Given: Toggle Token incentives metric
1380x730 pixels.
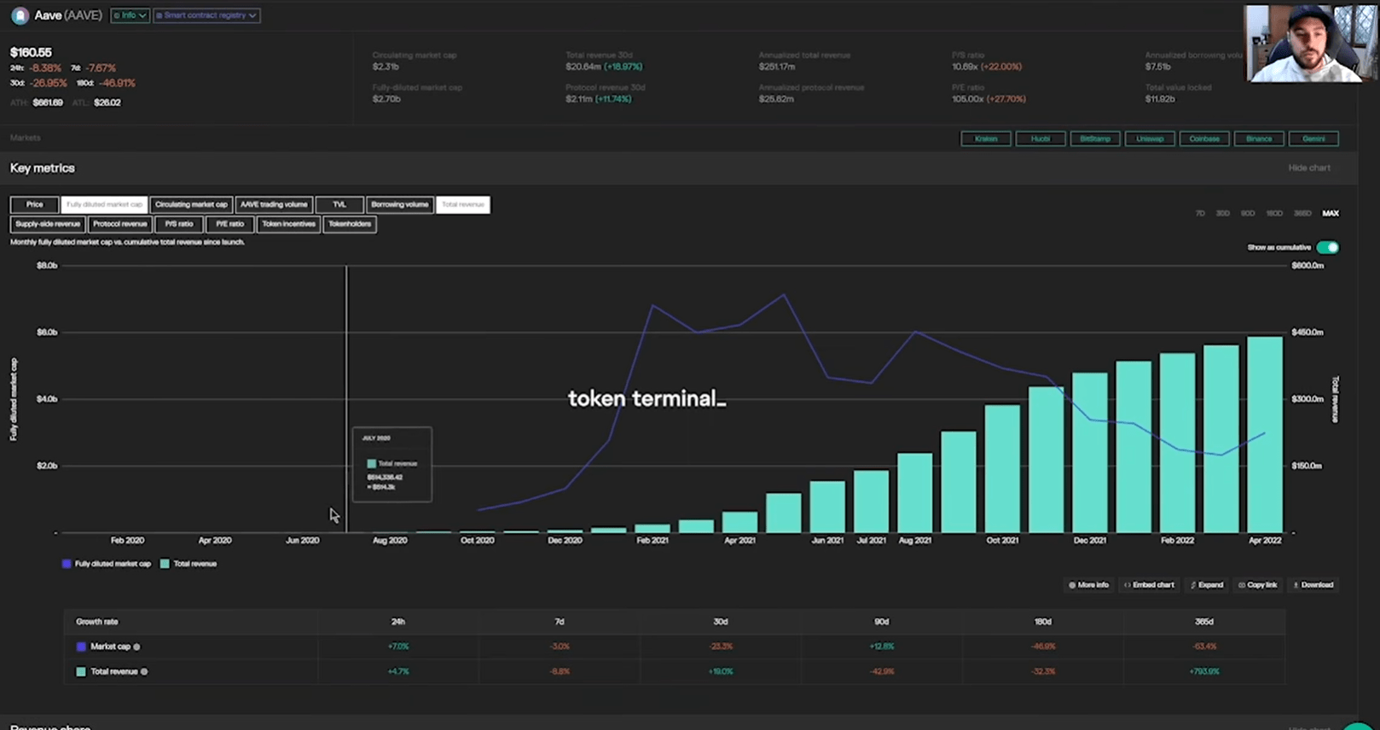Looking at the screenshot, I should pyautogui.click(x=288, y=224).
